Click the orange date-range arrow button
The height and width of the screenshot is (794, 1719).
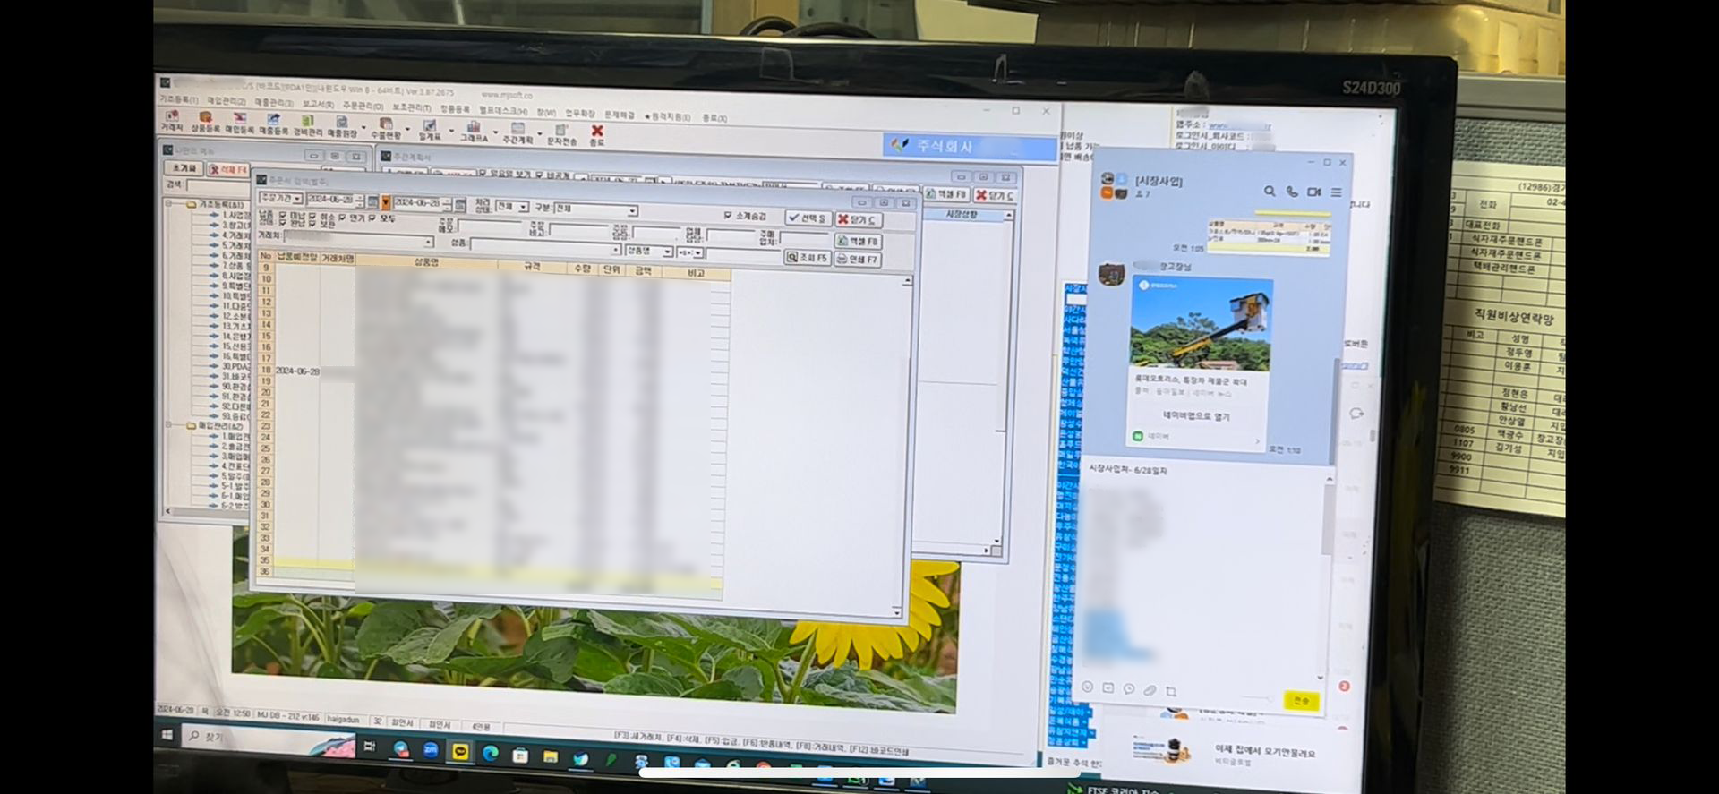[386, 202]
